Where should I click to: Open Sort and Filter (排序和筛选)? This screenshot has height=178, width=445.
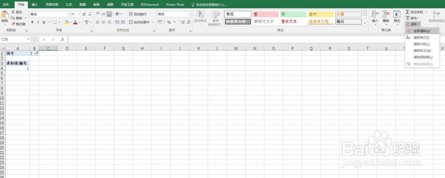point(436,18)
